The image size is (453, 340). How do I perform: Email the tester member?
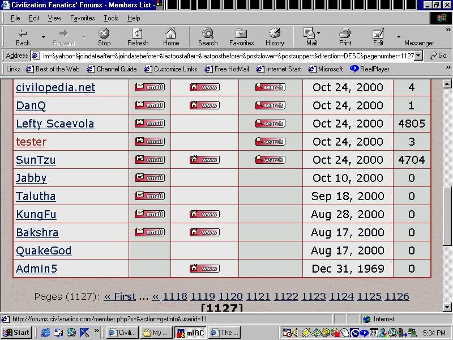tap(149, 142)
